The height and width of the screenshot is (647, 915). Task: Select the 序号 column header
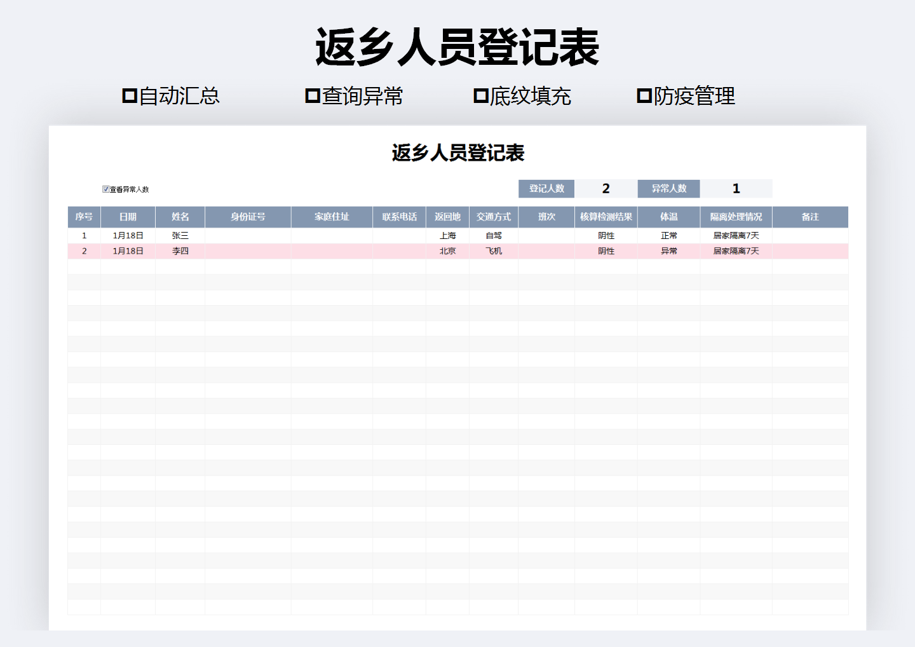83,217
